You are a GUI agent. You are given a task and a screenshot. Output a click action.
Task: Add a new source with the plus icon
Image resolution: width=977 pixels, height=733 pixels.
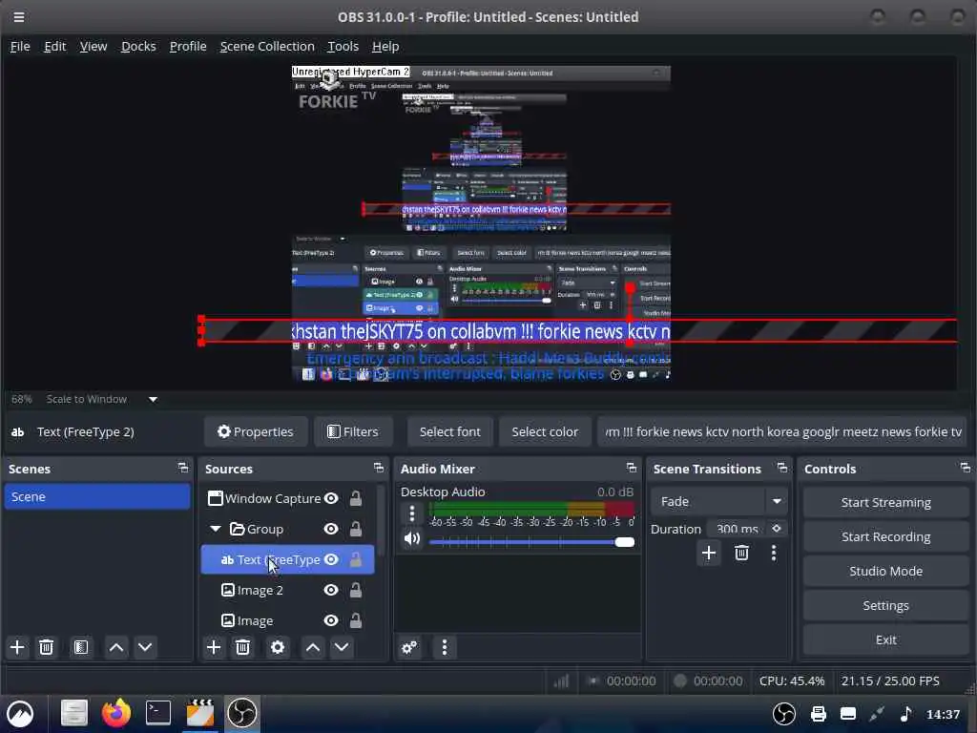[x=214, y=647]
